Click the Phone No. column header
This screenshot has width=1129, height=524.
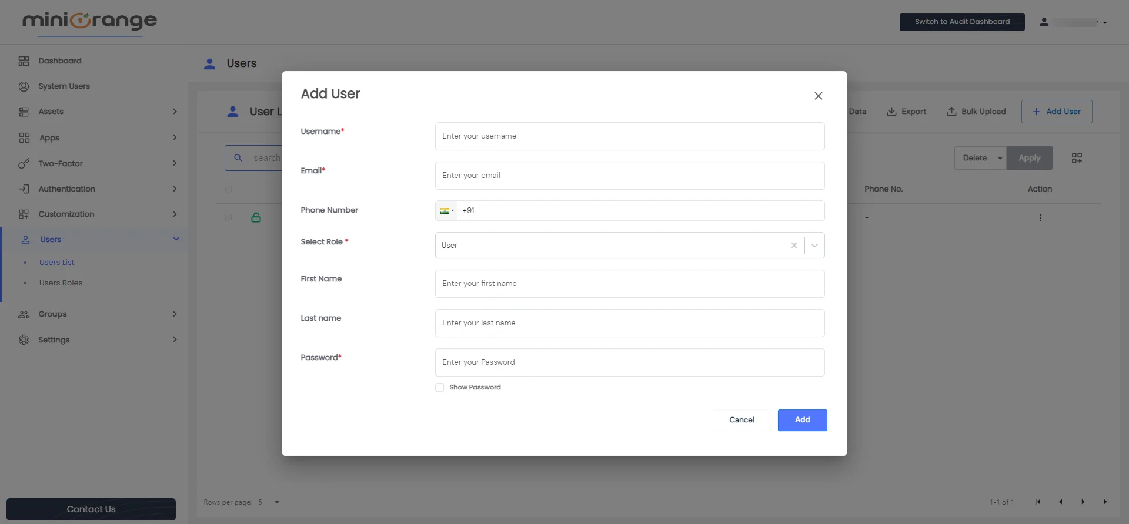(x=883, y=189)
